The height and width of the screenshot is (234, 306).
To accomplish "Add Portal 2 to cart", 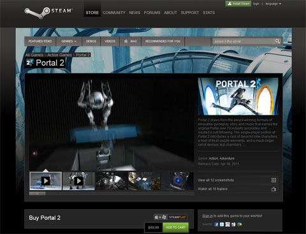I will (x=175, y=228).
